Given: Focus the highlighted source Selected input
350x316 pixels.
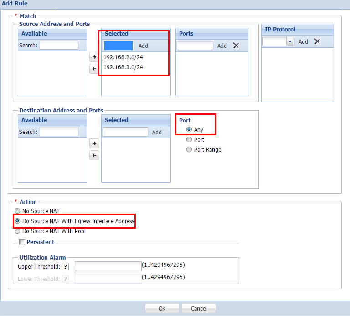Looking at the screenshot, I should [118, 46].
